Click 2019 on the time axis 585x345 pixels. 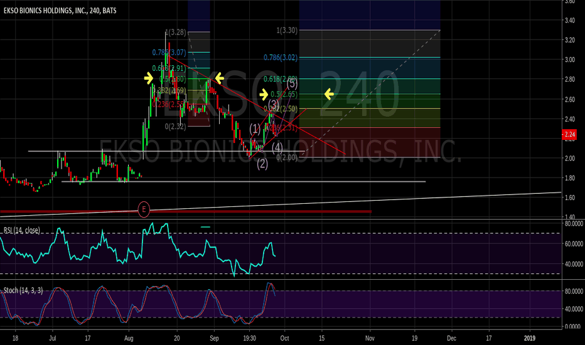(529, 338)
